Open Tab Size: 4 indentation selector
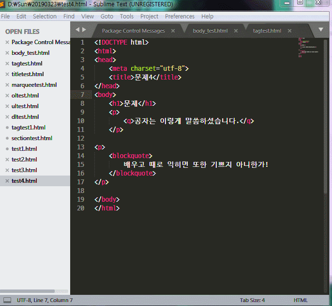Screen dimensions: 332x306 point(252,300)
